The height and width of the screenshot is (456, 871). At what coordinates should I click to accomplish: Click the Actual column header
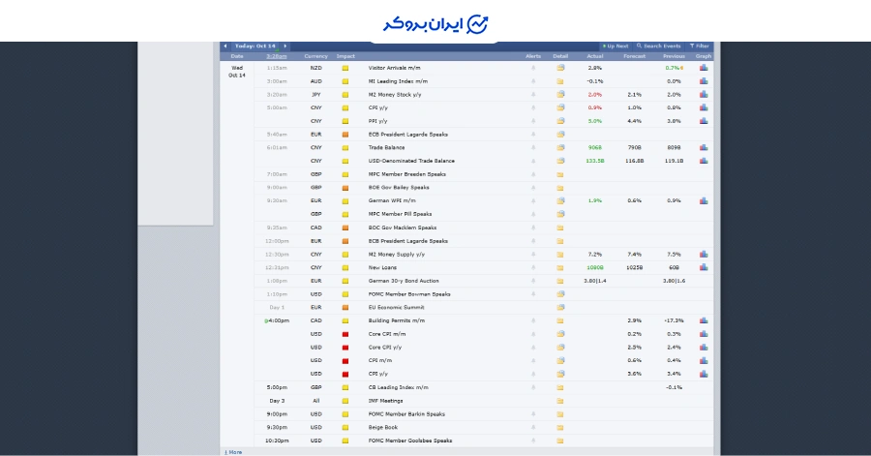click(594, 56)
